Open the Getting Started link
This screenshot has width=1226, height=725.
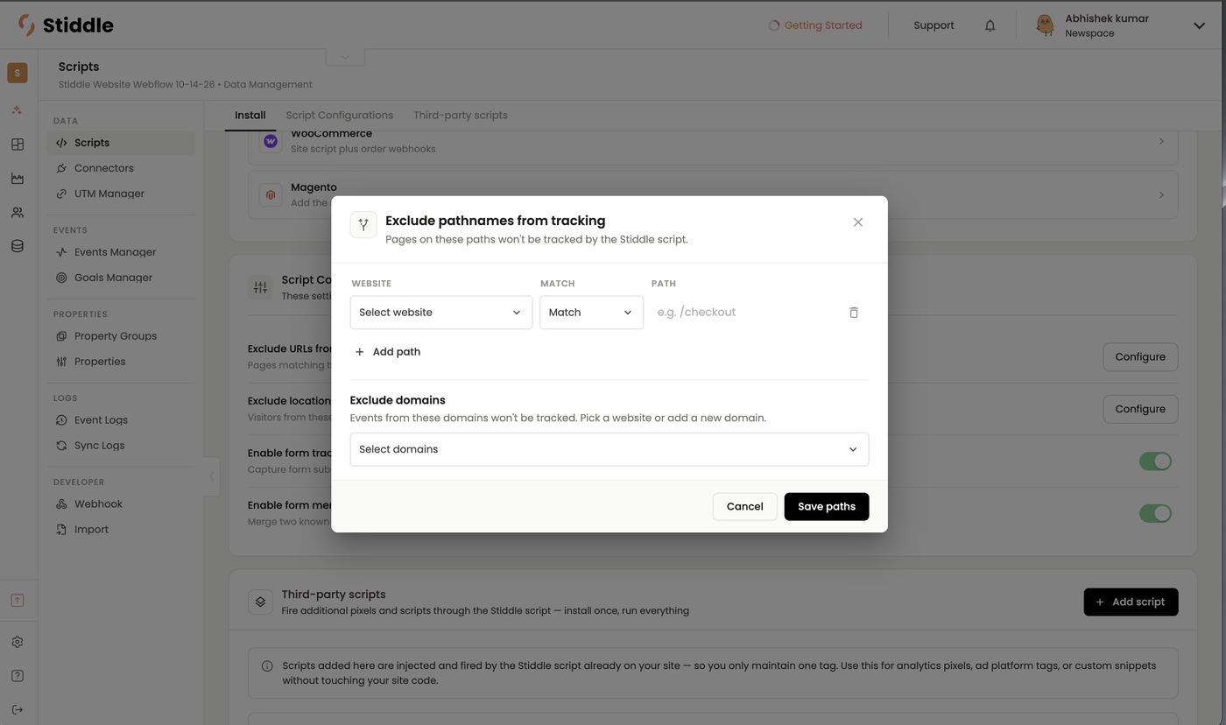pyautogui.click(x=815, y=25)
